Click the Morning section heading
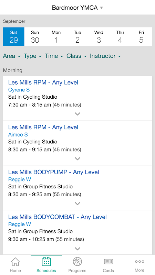This screenshot has height=275, width=155. coord(13,70)
